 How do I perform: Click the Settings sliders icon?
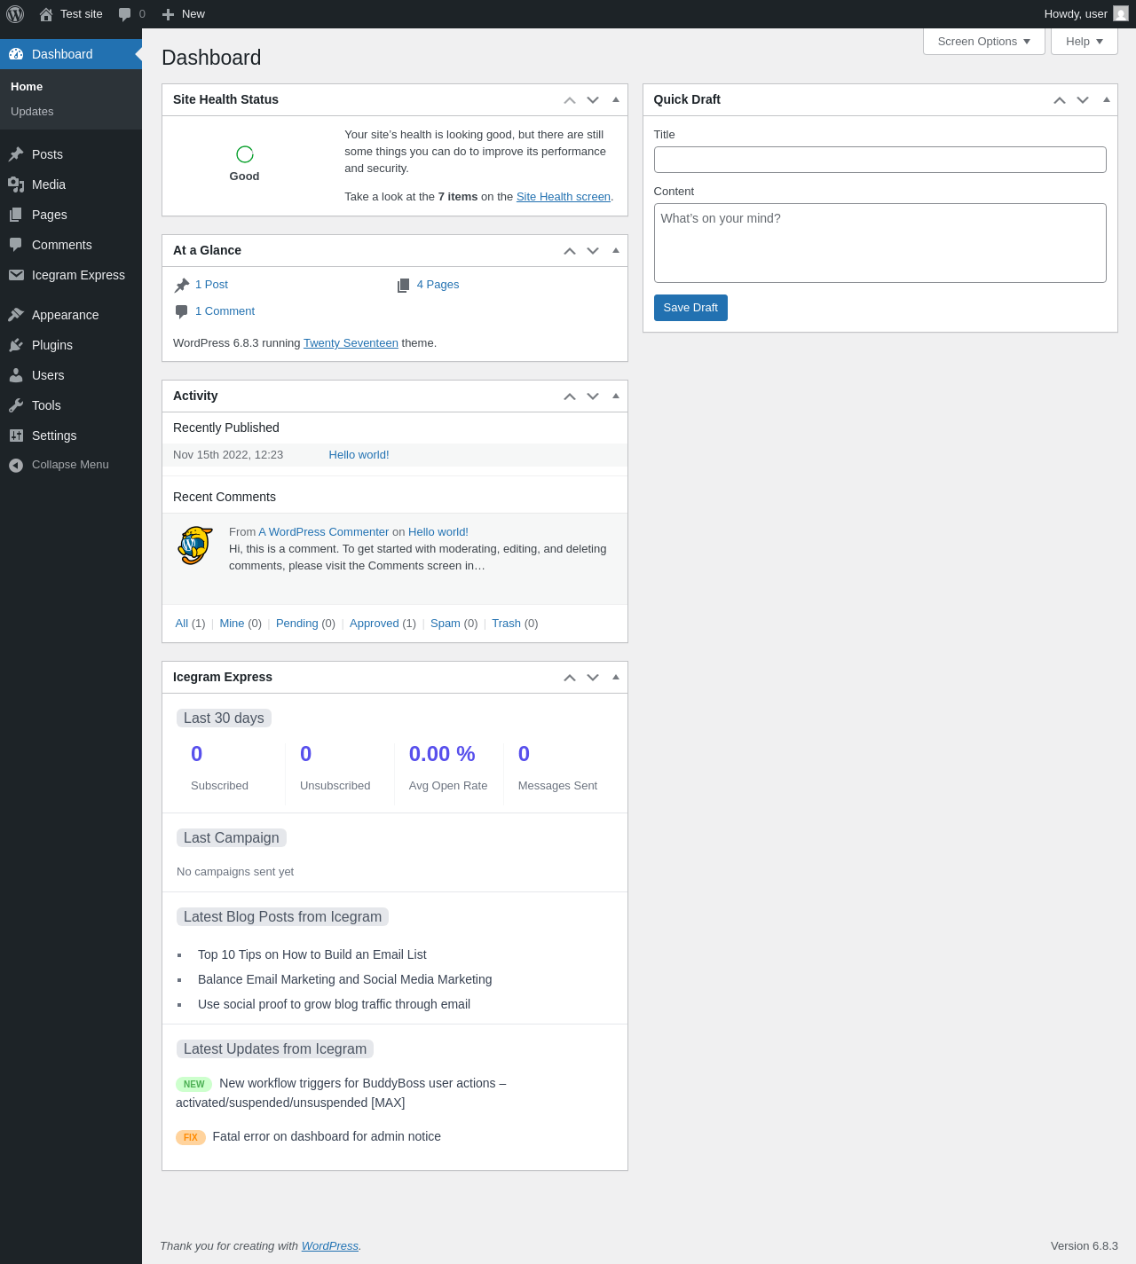coord(16,436)
